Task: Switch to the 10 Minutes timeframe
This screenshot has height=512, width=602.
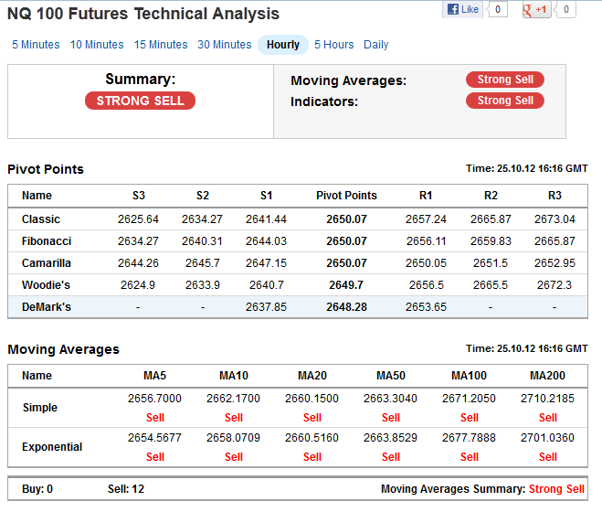Action: (97, 45)
